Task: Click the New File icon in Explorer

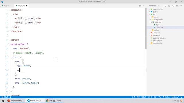Action: 166,6
